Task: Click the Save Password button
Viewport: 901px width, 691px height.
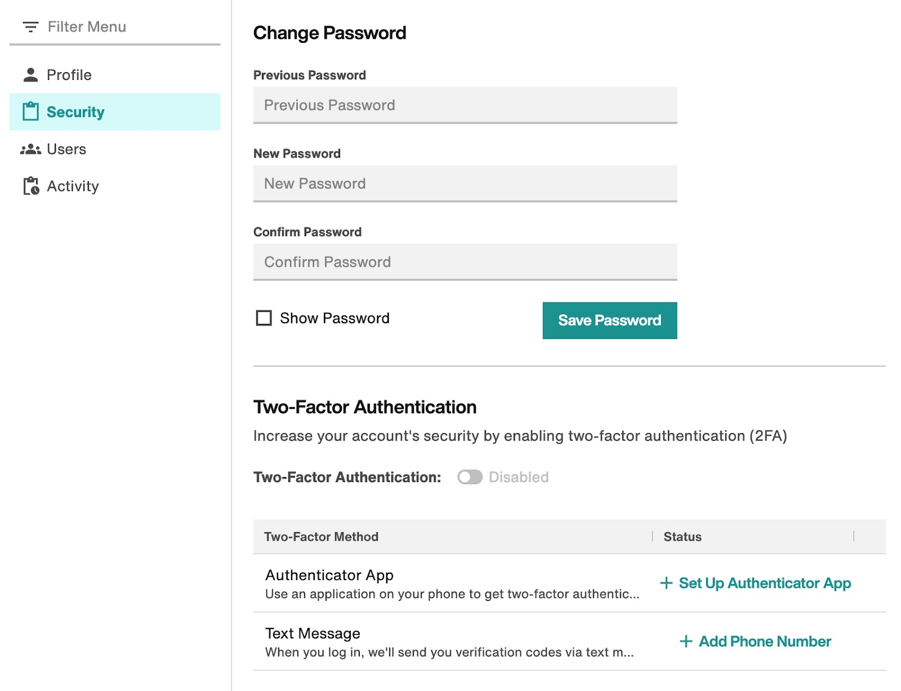Action: (x=609, y=320)
